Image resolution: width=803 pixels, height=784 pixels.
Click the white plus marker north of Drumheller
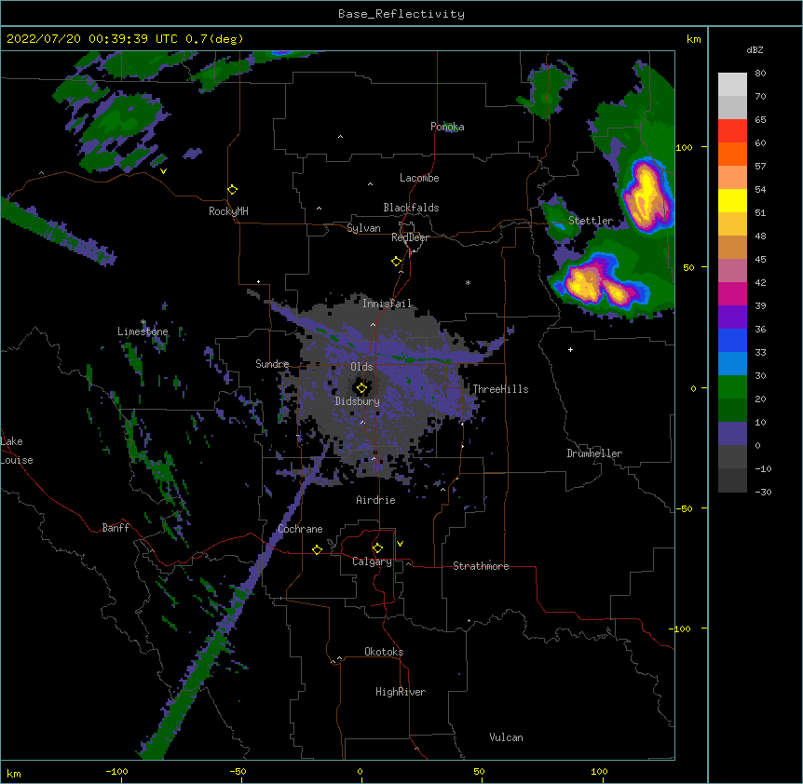point(570,349)
